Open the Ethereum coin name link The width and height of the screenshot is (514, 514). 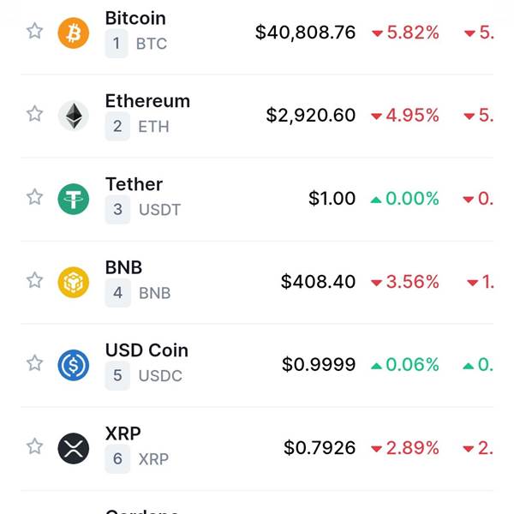point(147,101)
